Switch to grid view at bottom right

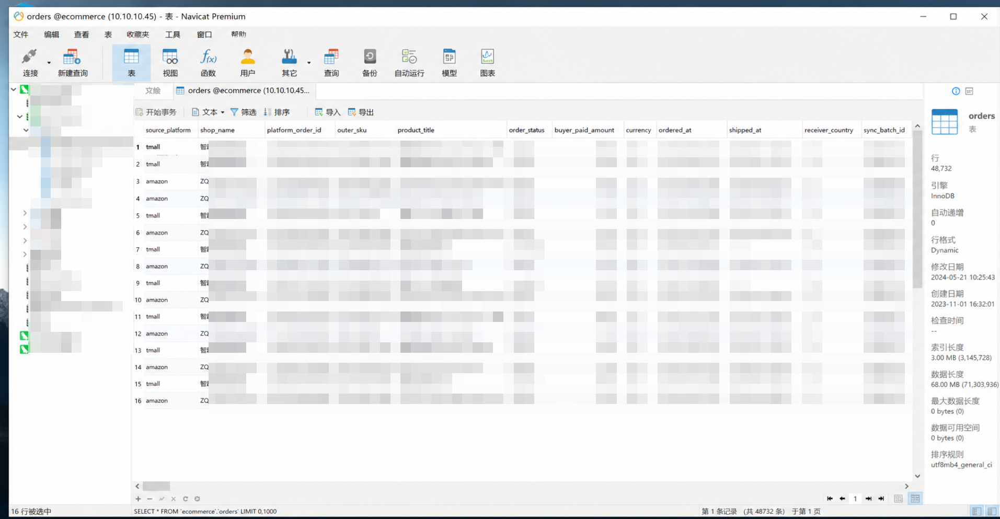tap(915, 499)
